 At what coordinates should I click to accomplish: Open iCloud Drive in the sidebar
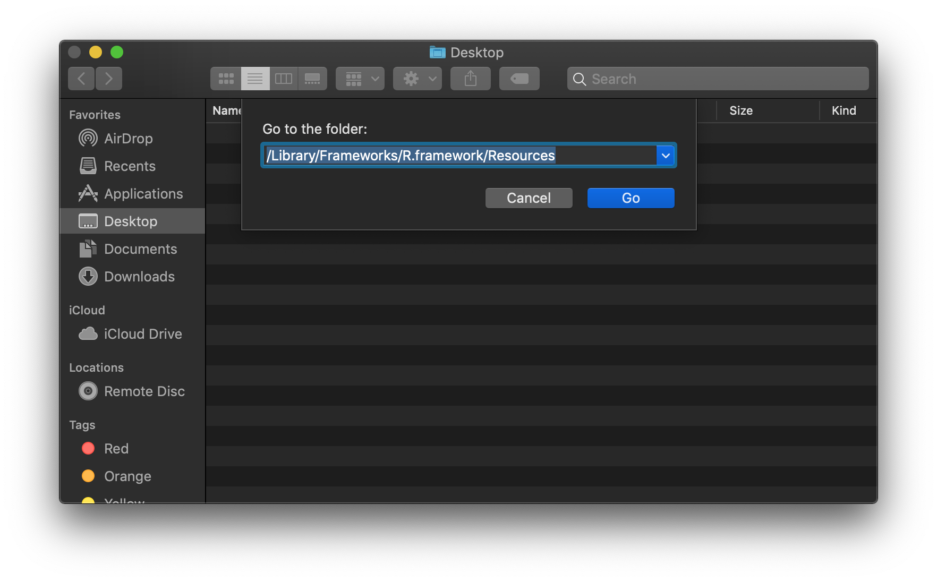(142, 334)
